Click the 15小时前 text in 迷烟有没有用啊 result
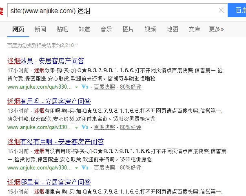 [18, 151]
